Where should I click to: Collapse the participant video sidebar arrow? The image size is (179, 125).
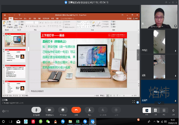(x=138, y=55)
